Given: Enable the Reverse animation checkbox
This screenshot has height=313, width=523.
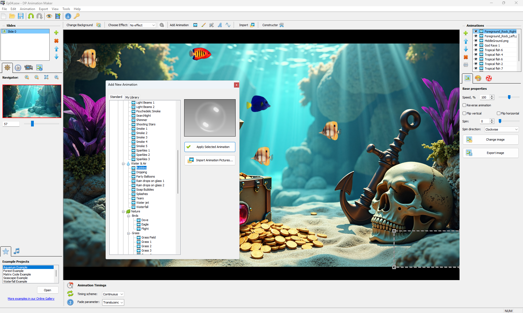Looking at the screenshot, I should pyautogui.click(x=464, y=105).
